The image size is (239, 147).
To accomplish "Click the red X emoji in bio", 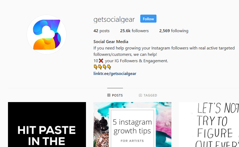I will click(x=101, y=61).
